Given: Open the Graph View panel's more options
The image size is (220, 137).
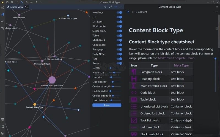Looking at the screenshot, I should (x=116, y=7).
